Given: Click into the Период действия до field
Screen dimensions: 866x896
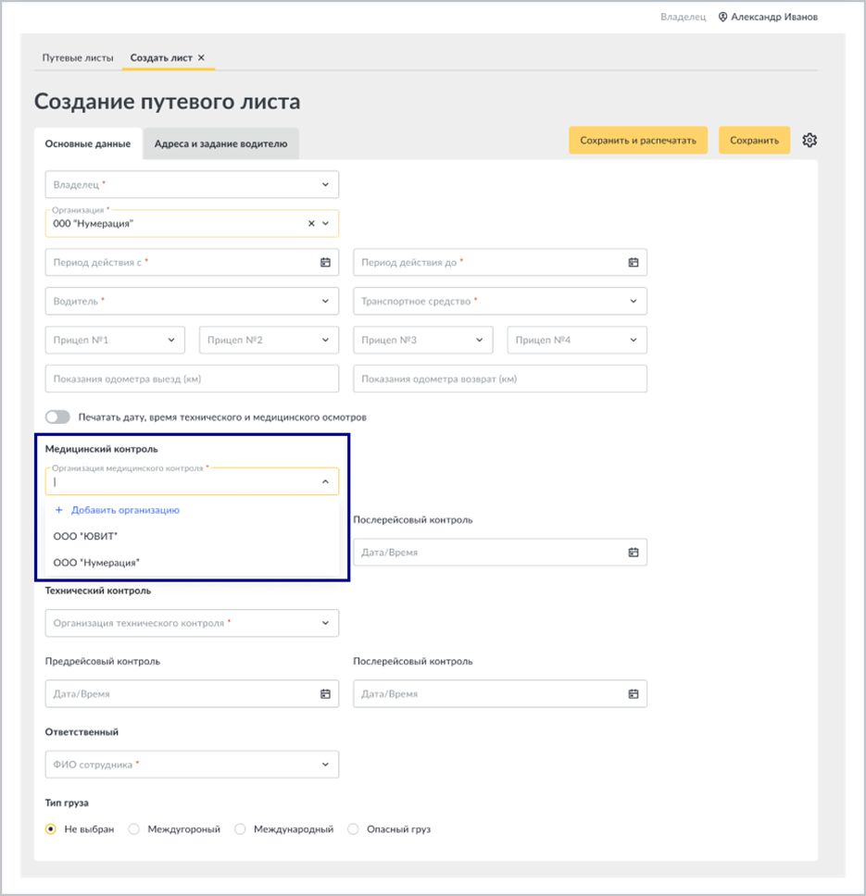Looking at the screenshot, I should (500, 262).
